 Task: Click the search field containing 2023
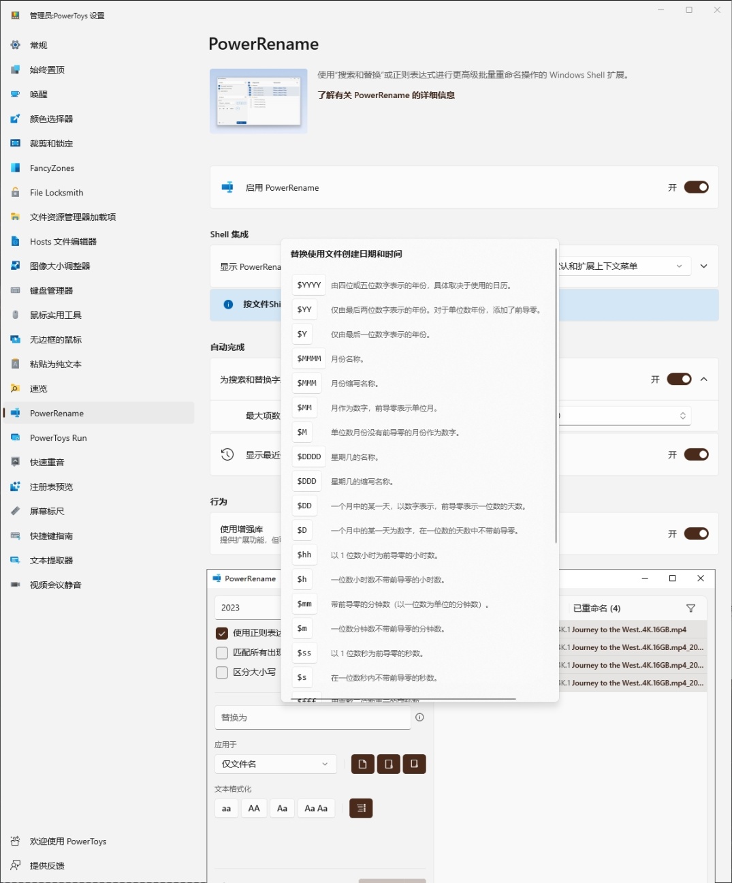pyautogui.click(x=249, y=608)
